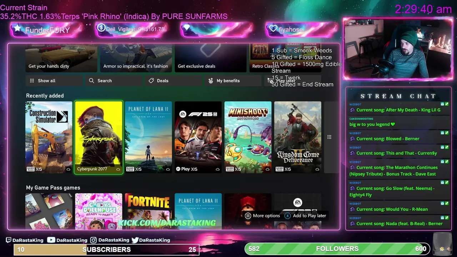Click the followers progress bar
Viewport: 457px width, 257px height.
pos(337,249)
